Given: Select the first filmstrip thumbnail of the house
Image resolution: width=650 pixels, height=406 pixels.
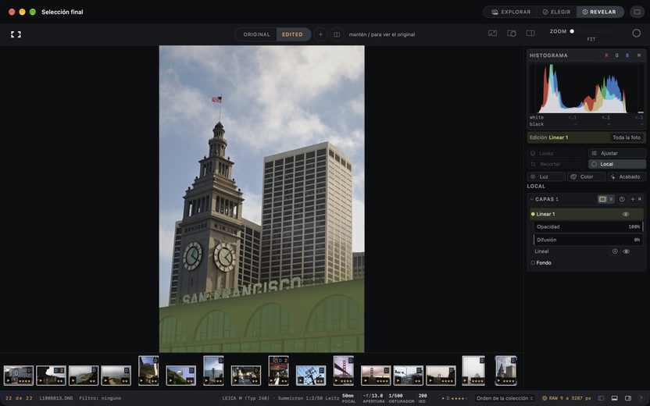Looking at the screenshot, I should pos(19,376).
